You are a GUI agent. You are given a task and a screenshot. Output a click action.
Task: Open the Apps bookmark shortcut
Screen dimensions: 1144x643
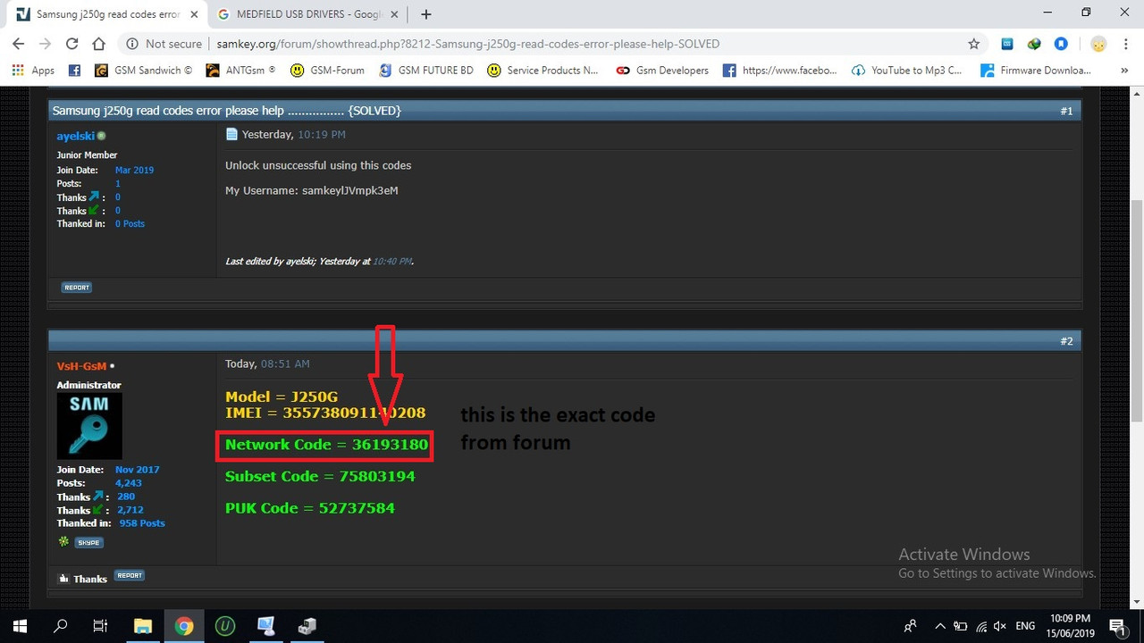click(34, 70)
